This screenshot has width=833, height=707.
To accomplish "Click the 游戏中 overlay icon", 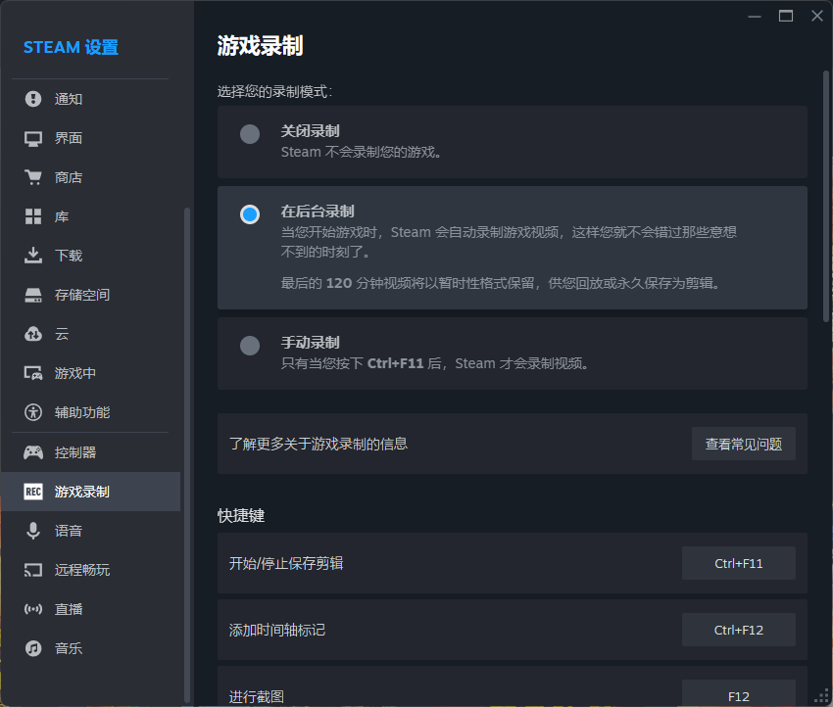I will coord(33,373).
